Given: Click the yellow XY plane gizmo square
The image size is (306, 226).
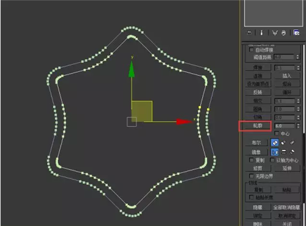Looking at the screenshot, I should coord(142,111).
